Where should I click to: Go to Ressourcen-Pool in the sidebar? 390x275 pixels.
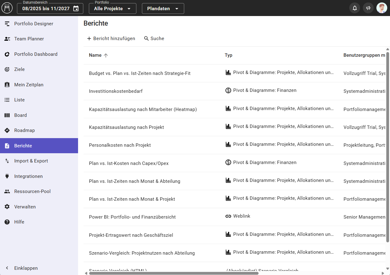point(32,191)
